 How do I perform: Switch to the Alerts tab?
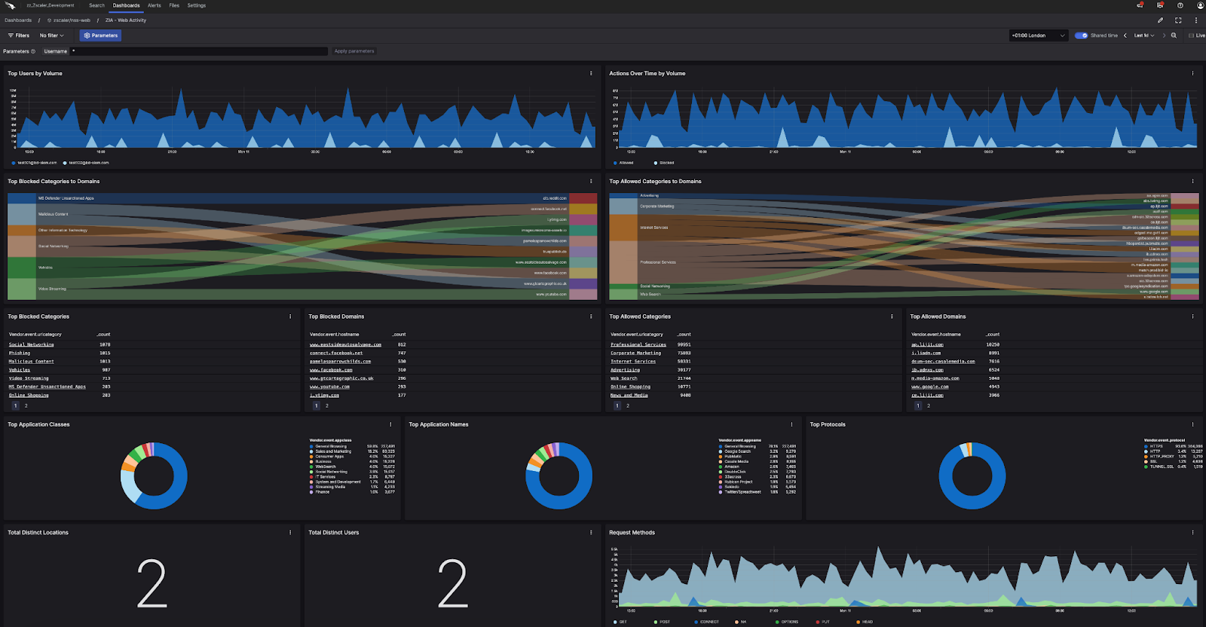pyautogui.click(x=154, y=5)
